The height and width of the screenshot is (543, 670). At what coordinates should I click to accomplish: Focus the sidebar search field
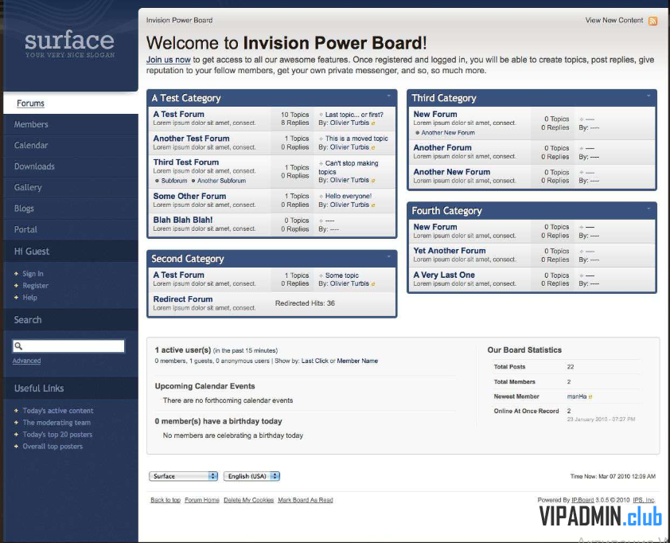pyautogui.click(x=68, y=346)
